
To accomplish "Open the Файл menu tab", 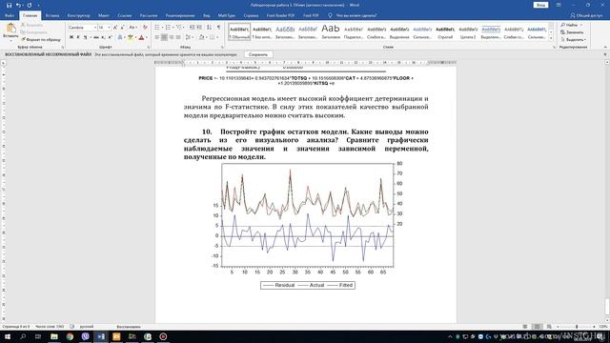I will [x=10, y=15].
